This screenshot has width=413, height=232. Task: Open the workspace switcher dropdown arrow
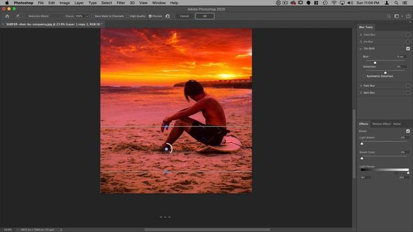402,16
